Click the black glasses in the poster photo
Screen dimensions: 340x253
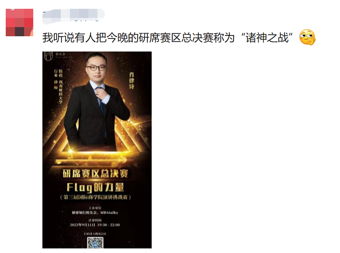[x=96, y=68]
